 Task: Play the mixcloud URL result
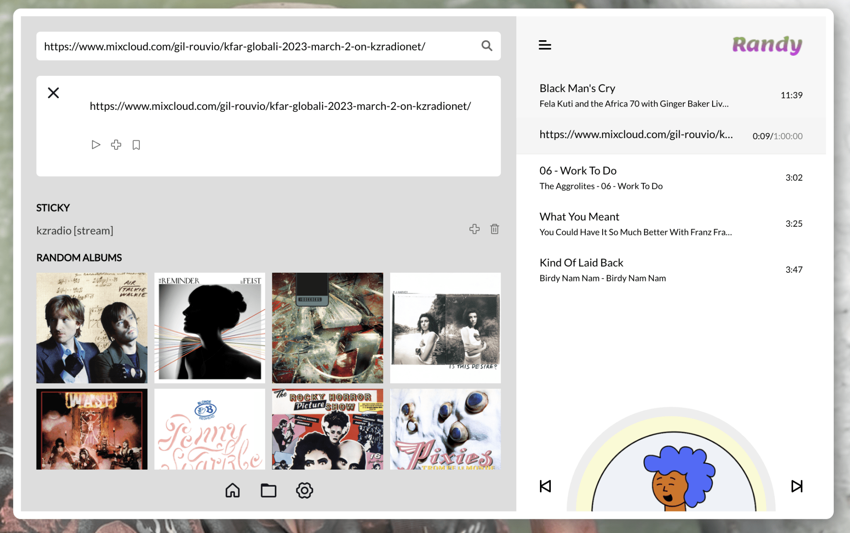pos(96,145)
